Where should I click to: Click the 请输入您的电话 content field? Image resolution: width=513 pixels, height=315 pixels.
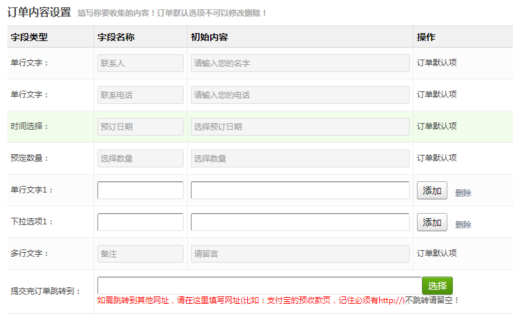[300, 95]
